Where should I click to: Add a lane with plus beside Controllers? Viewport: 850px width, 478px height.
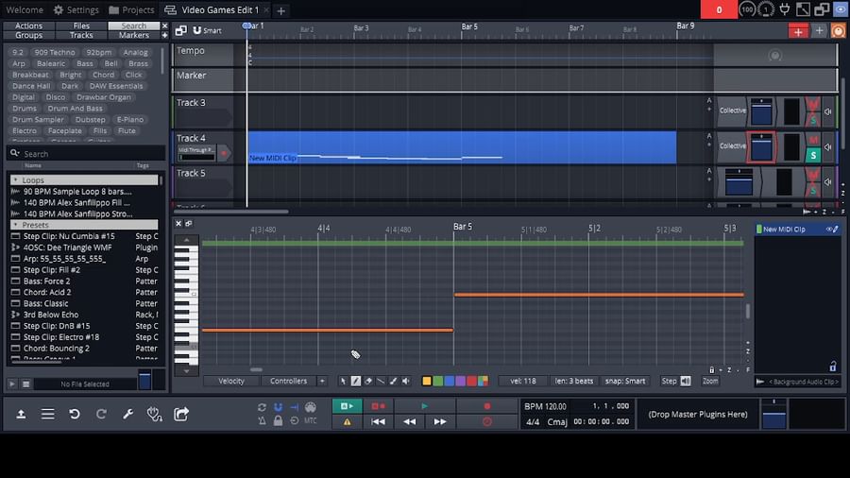point(322,381)
